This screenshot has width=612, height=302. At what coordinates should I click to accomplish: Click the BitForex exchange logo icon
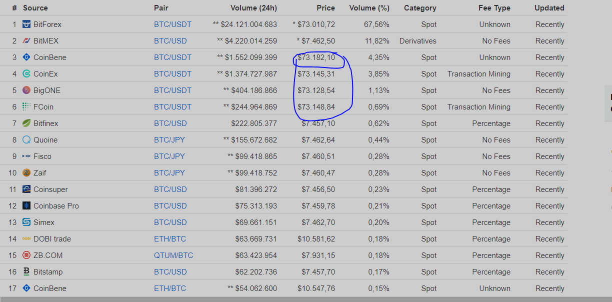pyautogui.click(x=26, y=24)
